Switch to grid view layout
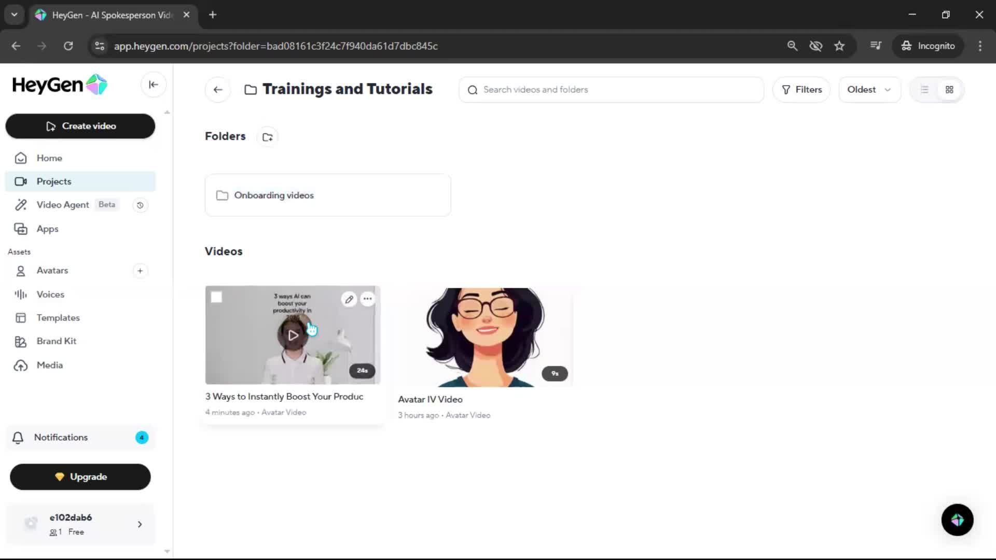996x560 pixels. (x=949, y=90)
